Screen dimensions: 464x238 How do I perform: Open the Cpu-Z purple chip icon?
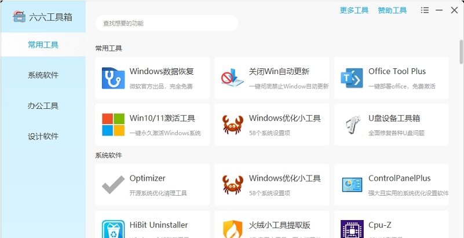click(x=352, y=229)
